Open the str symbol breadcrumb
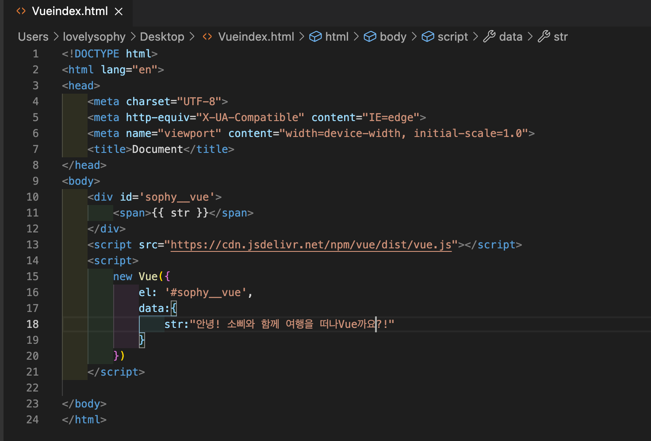This screenshot has height=441, width=651. [561, 37]
